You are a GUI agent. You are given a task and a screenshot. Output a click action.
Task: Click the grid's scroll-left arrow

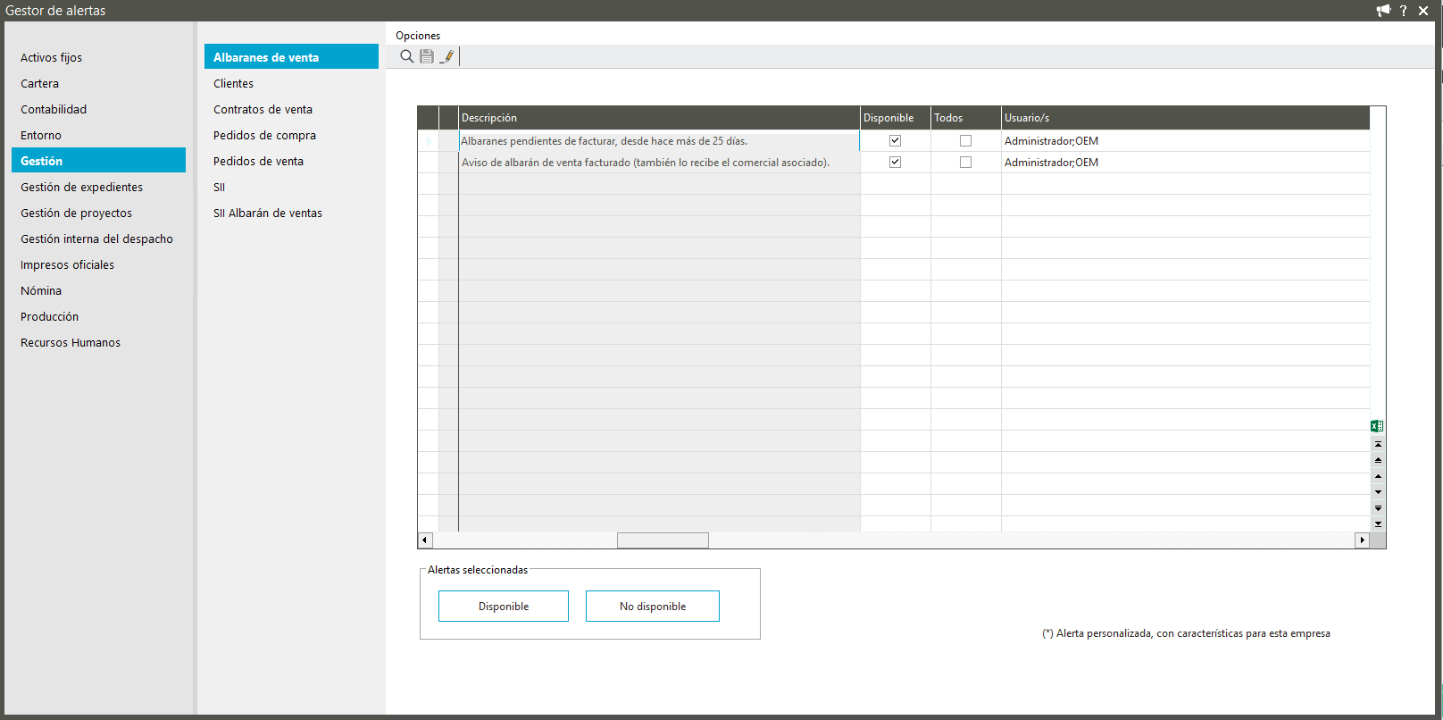[425, 540]
